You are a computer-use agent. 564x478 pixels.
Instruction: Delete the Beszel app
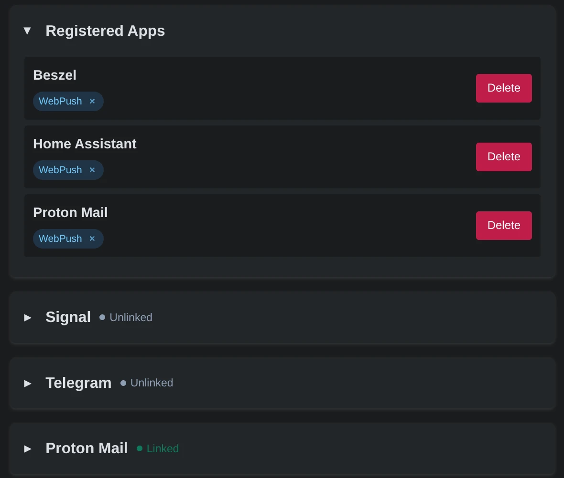(504, 88)
